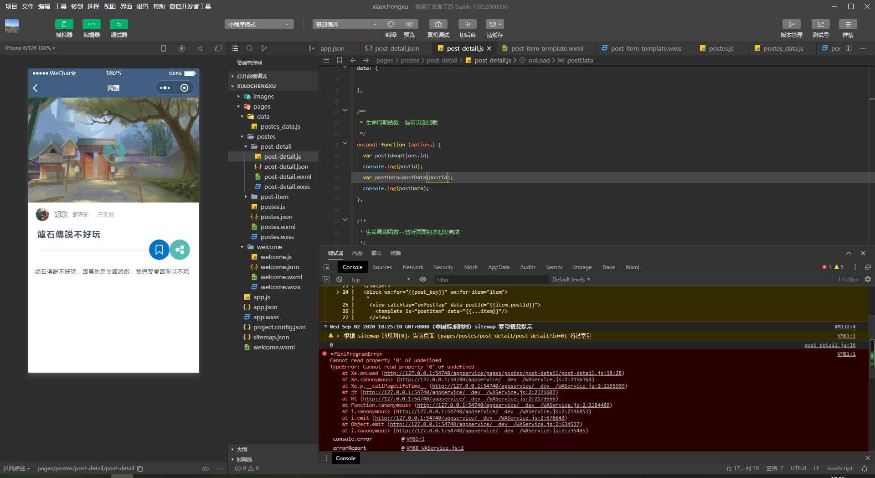Click the compile refresh icon
The height and width of the screenshot is (478, 875).
coord(391,24)
